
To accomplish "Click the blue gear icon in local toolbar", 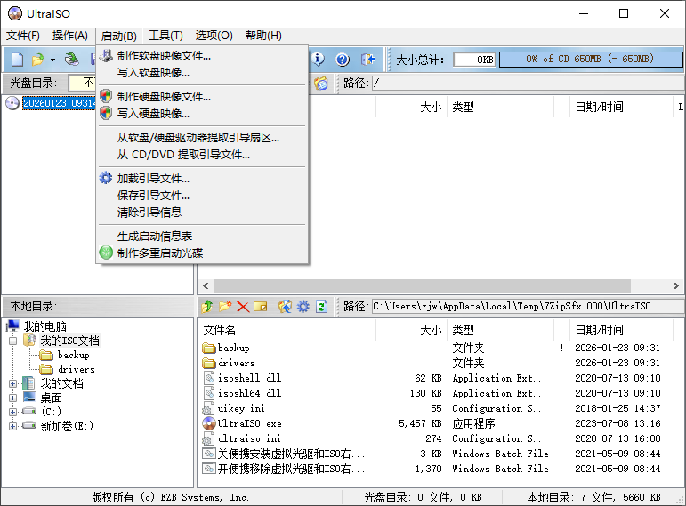I will coord(303,307).
